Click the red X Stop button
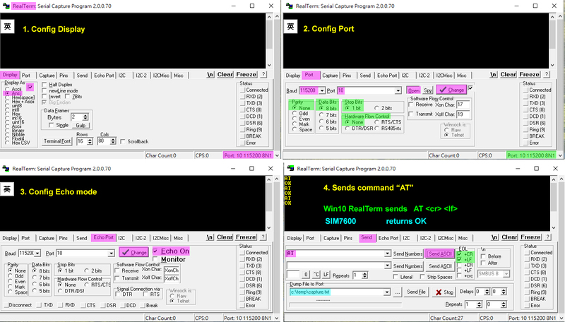565x322 pixels. (444, 292)
